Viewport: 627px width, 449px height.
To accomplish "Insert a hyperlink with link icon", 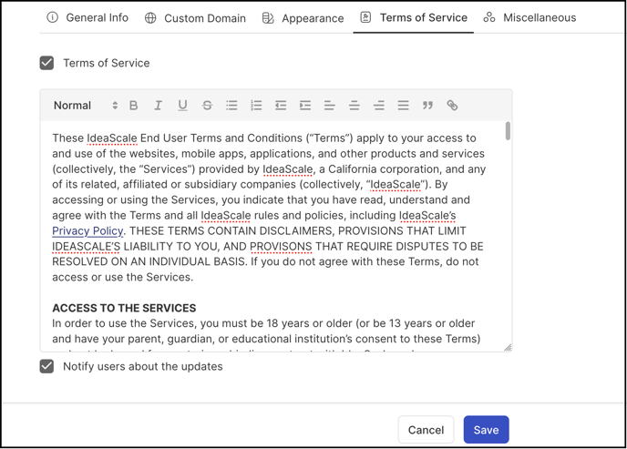I will pos(452,106).
